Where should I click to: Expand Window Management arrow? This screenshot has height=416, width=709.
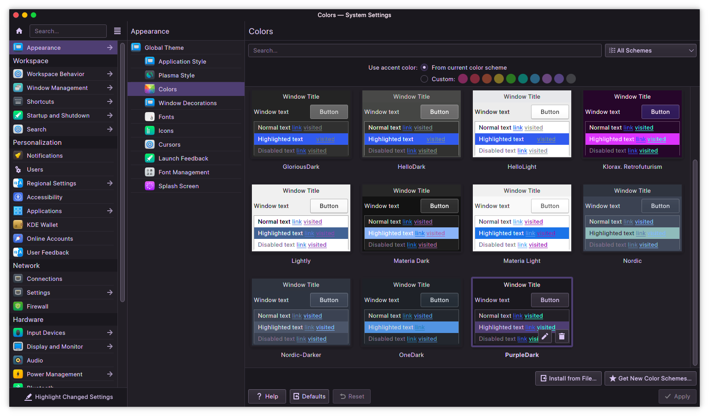[x=110, y=88]
